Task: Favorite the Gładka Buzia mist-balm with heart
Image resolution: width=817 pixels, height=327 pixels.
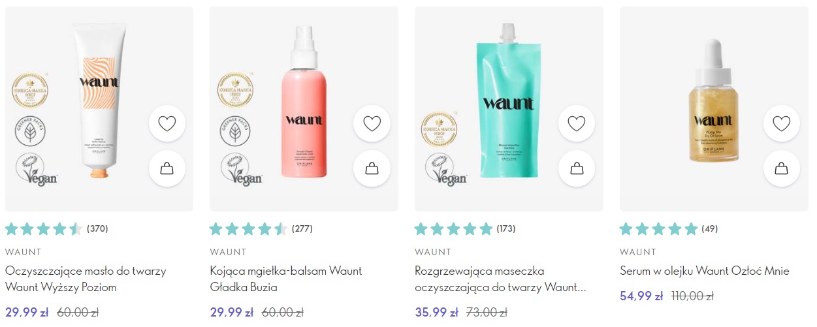Action: (x=372, y=123)
